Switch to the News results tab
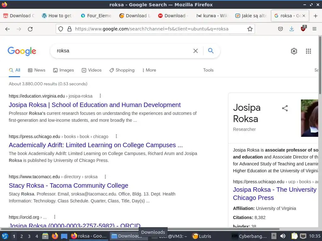 click(36, 70)
